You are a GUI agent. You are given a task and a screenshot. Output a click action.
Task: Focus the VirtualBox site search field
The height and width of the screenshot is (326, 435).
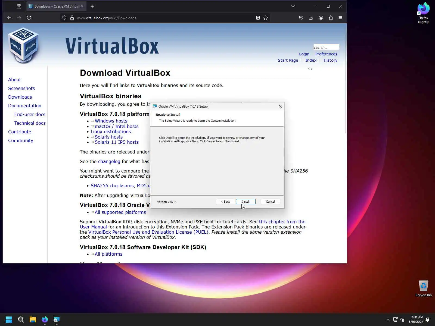326,47
